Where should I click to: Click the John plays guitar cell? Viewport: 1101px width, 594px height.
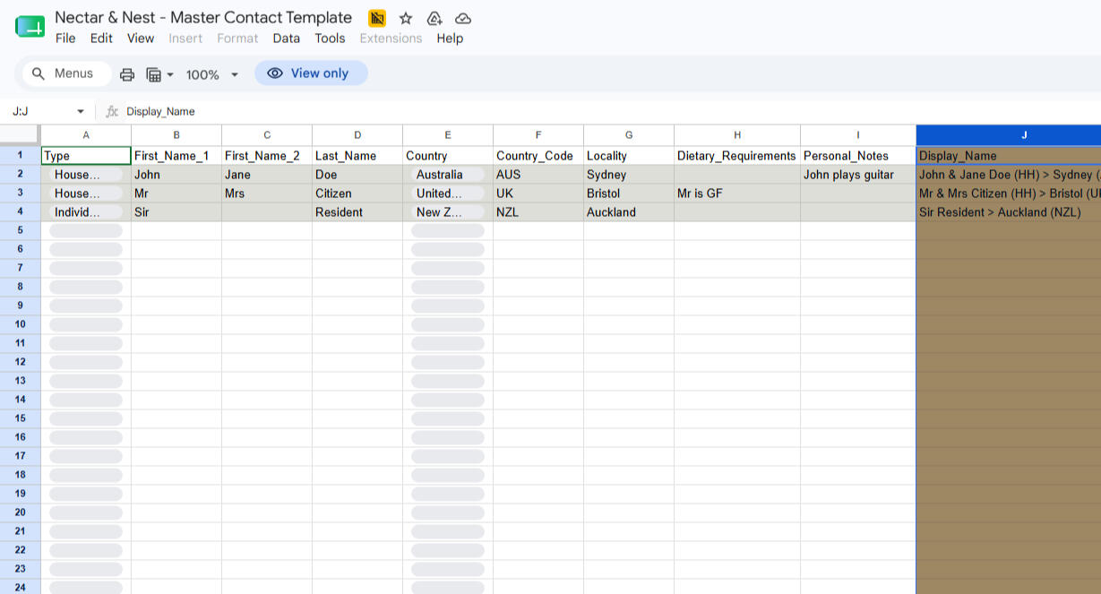click(858, 175)
